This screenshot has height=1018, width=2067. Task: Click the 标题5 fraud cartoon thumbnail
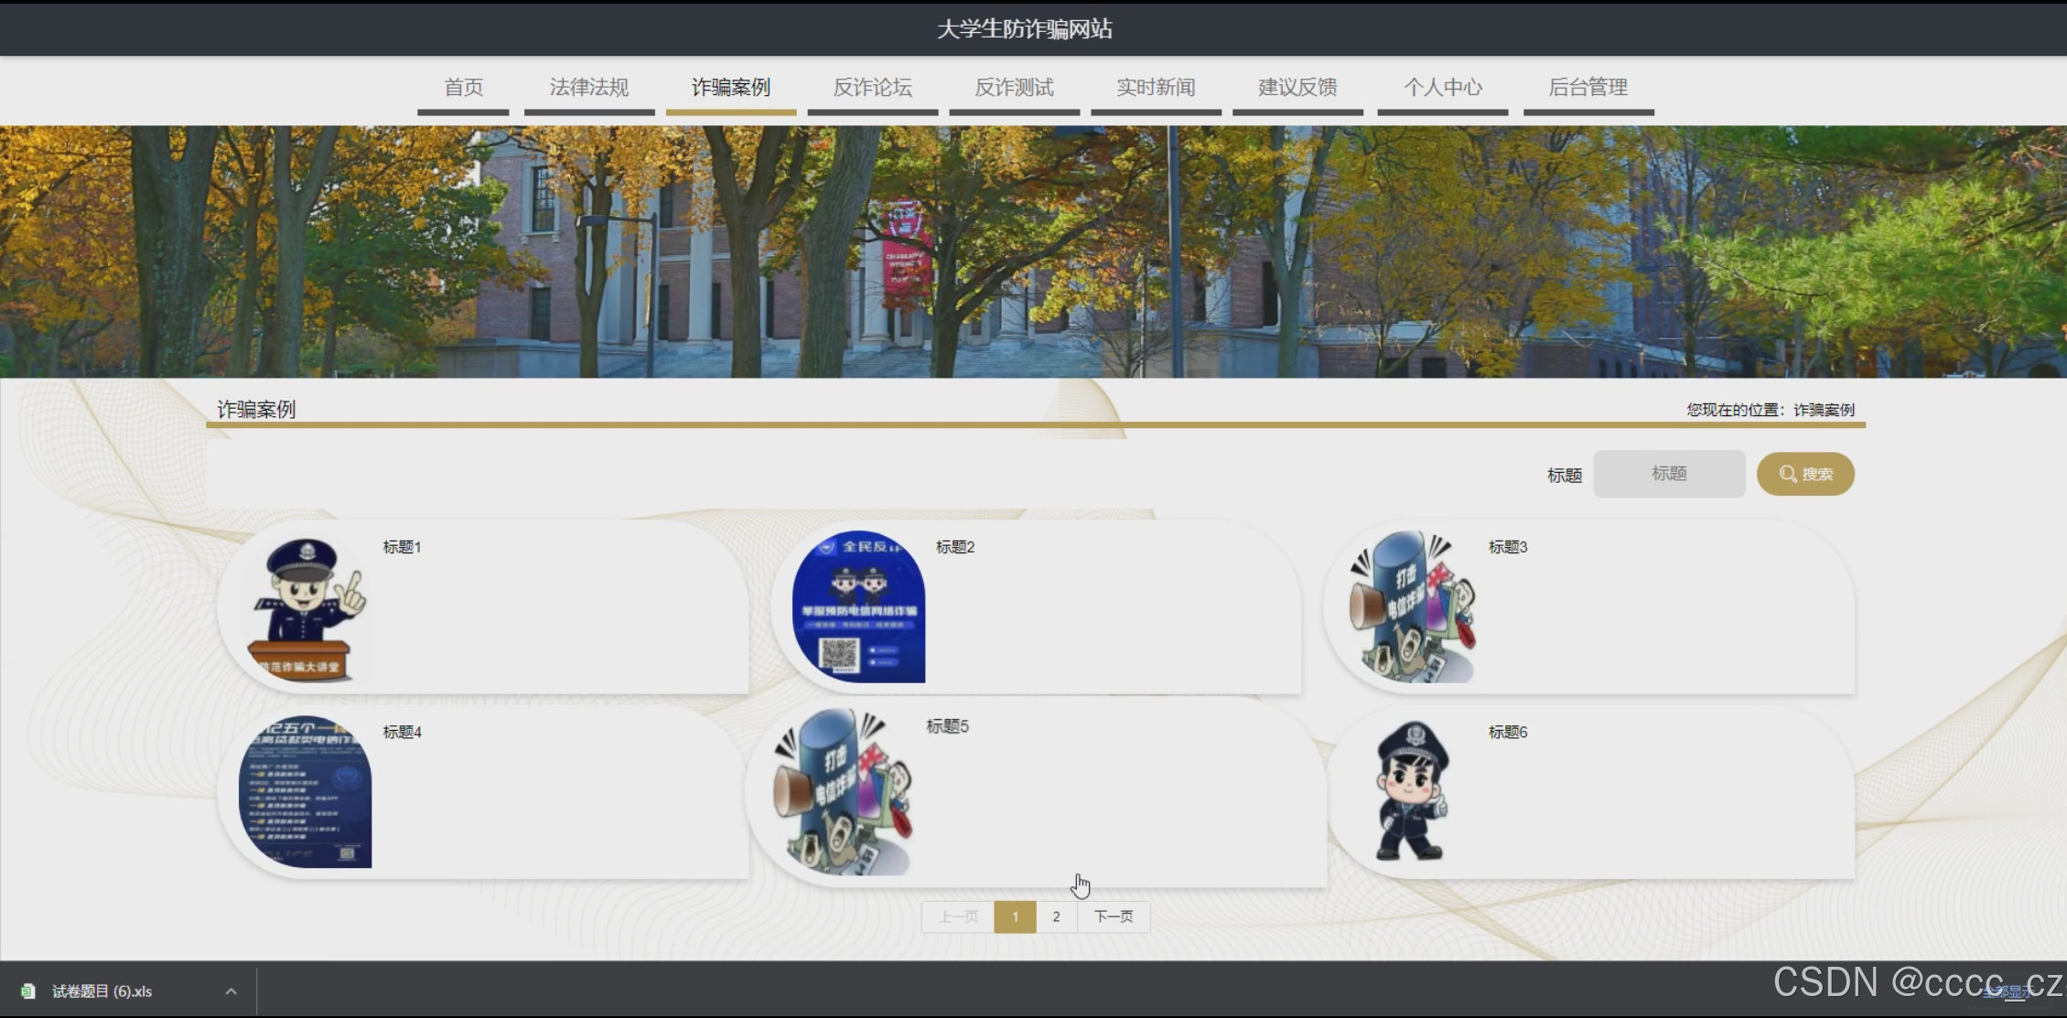point(842,792)
